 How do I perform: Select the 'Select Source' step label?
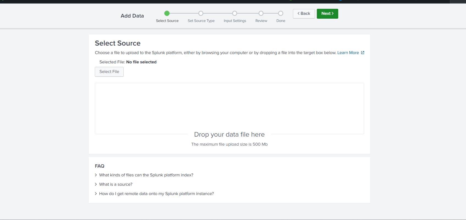tap(167, 21)
